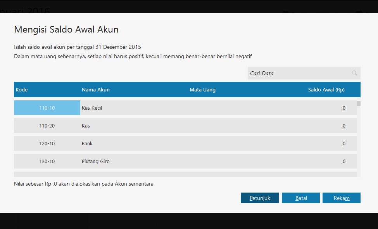Screen dimensions: 378x229
Task: Click the Batal button to cancel
Action: [301, 198]
